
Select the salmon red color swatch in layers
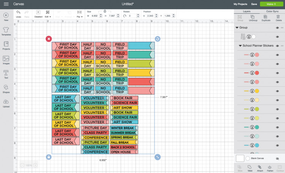point(257,73)
